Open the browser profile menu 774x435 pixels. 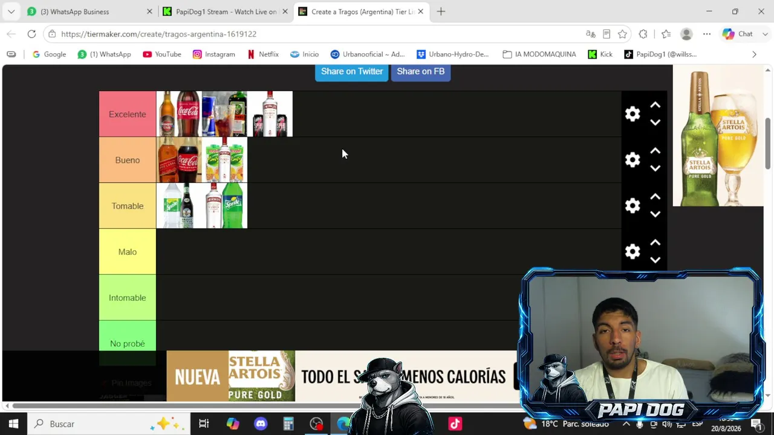click(686, 34)
